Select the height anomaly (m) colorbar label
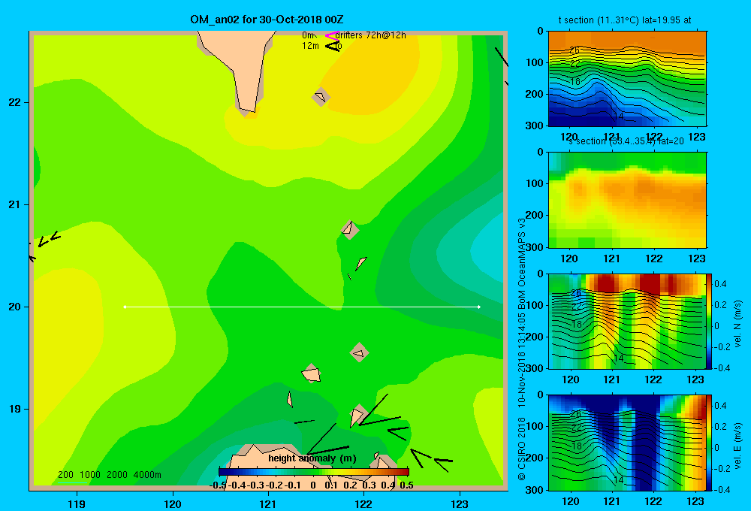The width and height of the screenshot is (751, 511). [x=312, y=458]
